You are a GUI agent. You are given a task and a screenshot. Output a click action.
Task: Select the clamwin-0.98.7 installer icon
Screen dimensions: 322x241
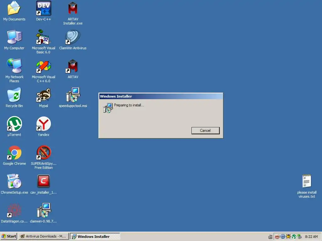coord(43,211)
